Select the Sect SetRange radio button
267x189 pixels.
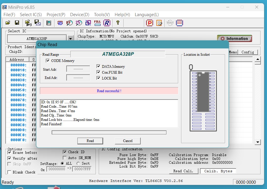click(78, 163)
